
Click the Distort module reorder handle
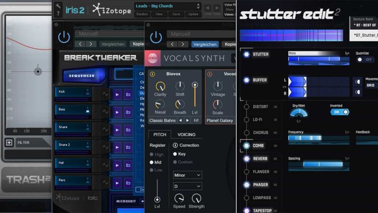(275, 107)
